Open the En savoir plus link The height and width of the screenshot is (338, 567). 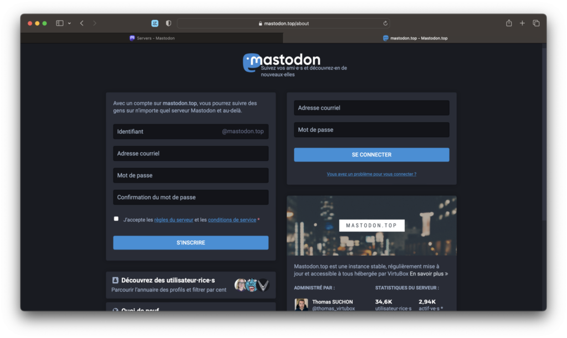429,274
